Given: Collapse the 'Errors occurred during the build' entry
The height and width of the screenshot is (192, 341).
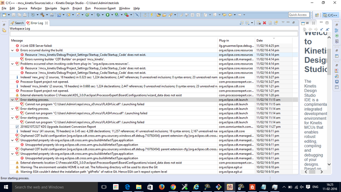Looking at the screenshot, I should coord(12,50).
